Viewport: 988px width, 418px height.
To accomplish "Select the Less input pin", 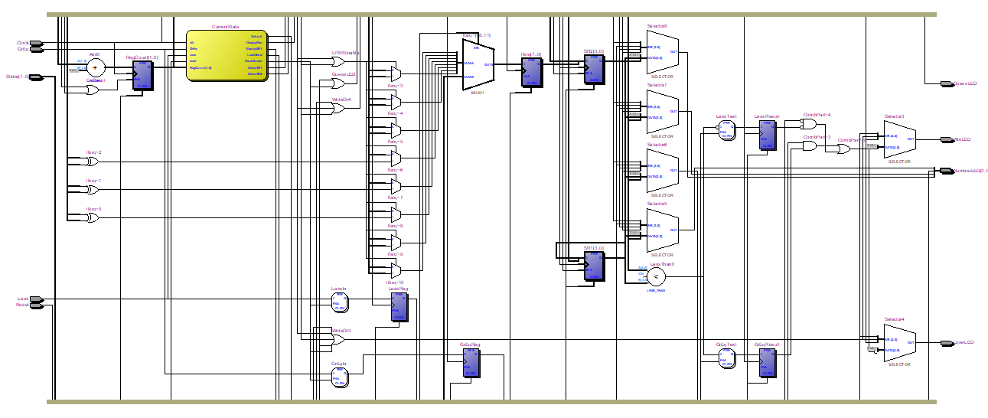I will point(36,299).
